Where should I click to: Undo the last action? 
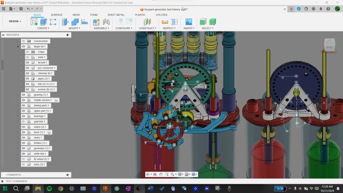tap(28, 9)
